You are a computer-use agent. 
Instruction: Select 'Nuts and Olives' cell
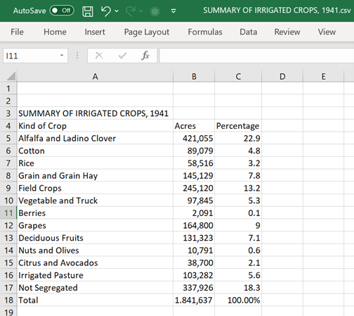[95, 251]
